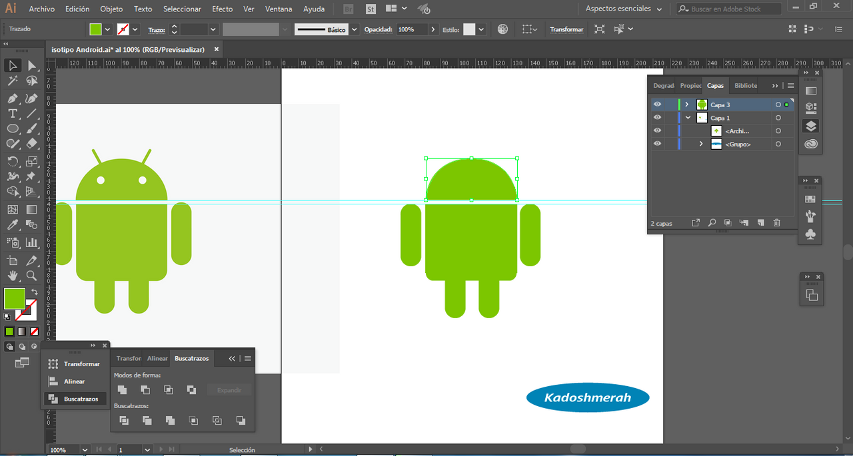Pick the Lasso tool

32,81
